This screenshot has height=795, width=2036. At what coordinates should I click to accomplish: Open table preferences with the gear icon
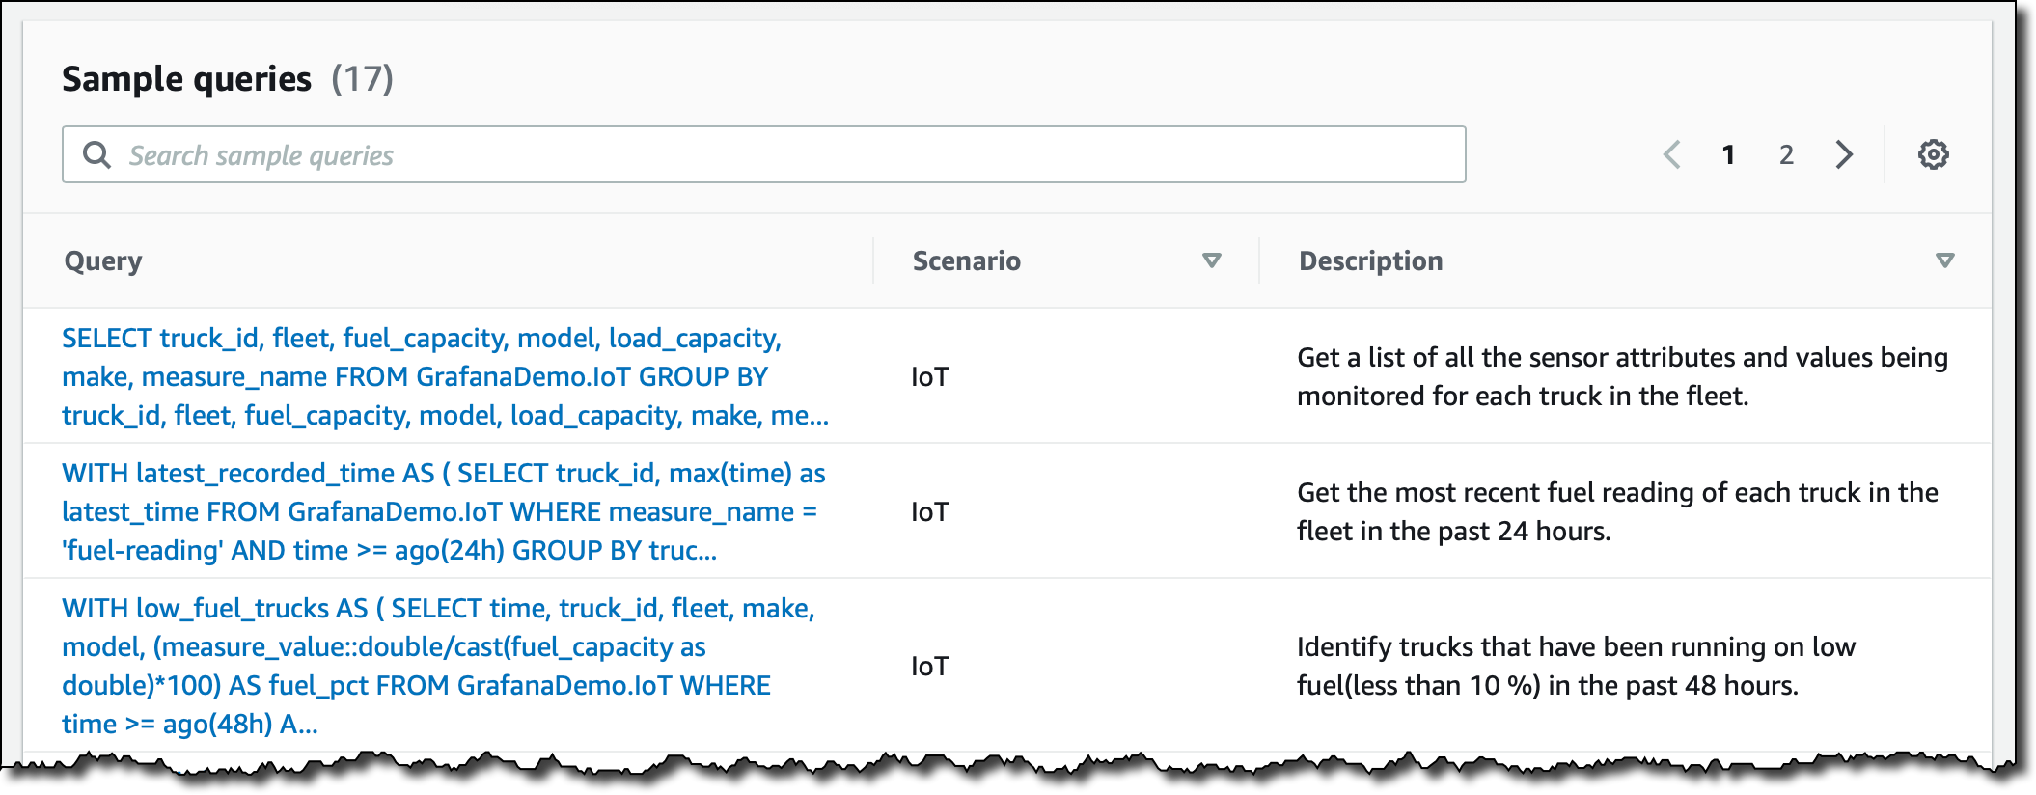tap(1933, 154)
